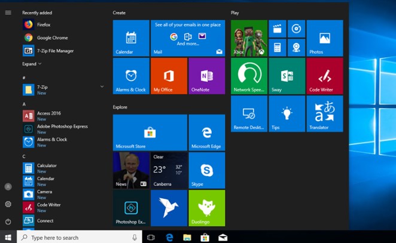Open the News tile
The width and height of the screenshot is (396, 243).
click(x=131, y=170)
